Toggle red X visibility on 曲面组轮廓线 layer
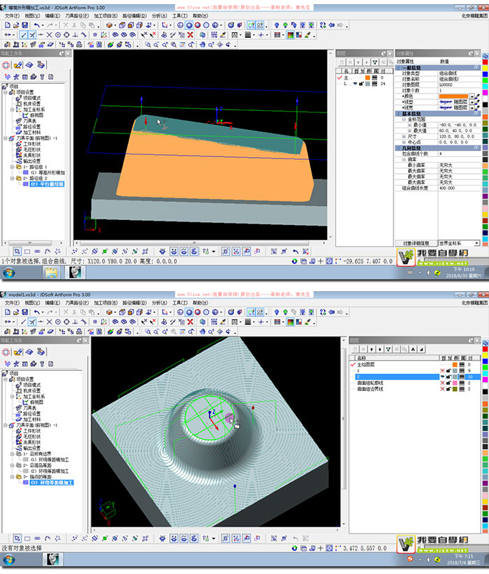This screenshot has width=489, height=574. point(442,383)
